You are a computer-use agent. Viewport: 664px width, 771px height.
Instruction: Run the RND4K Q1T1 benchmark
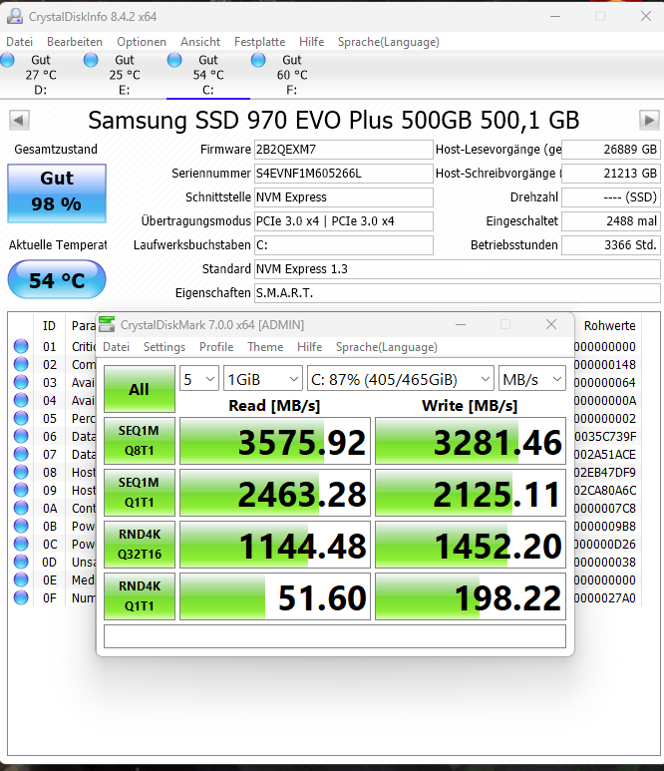click(x=140, y=595)
